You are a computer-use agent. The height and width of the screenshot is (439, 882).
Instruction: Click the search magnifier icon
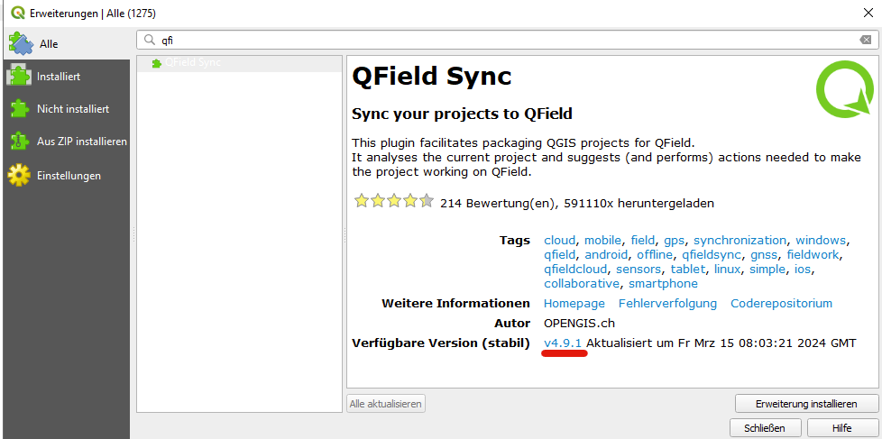[150, 40]
